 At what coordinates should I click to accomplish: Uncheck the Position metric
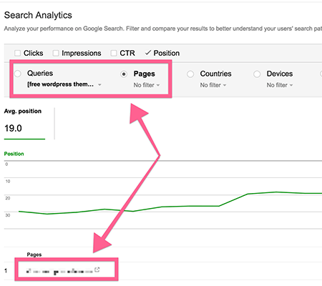(x=148, y=53)
